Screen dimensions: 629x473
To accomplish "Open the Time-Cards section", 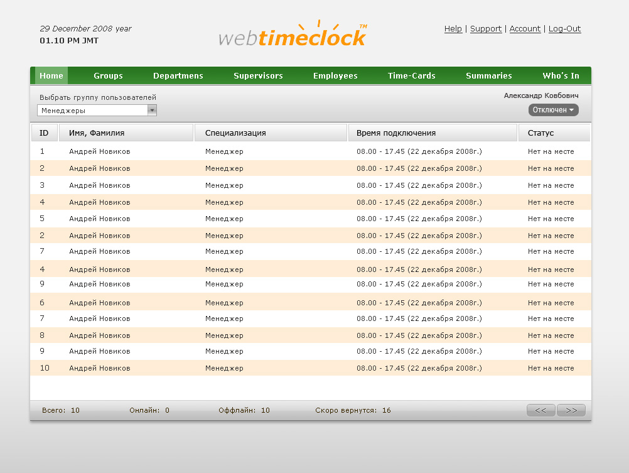I will (x=411, y=75).
